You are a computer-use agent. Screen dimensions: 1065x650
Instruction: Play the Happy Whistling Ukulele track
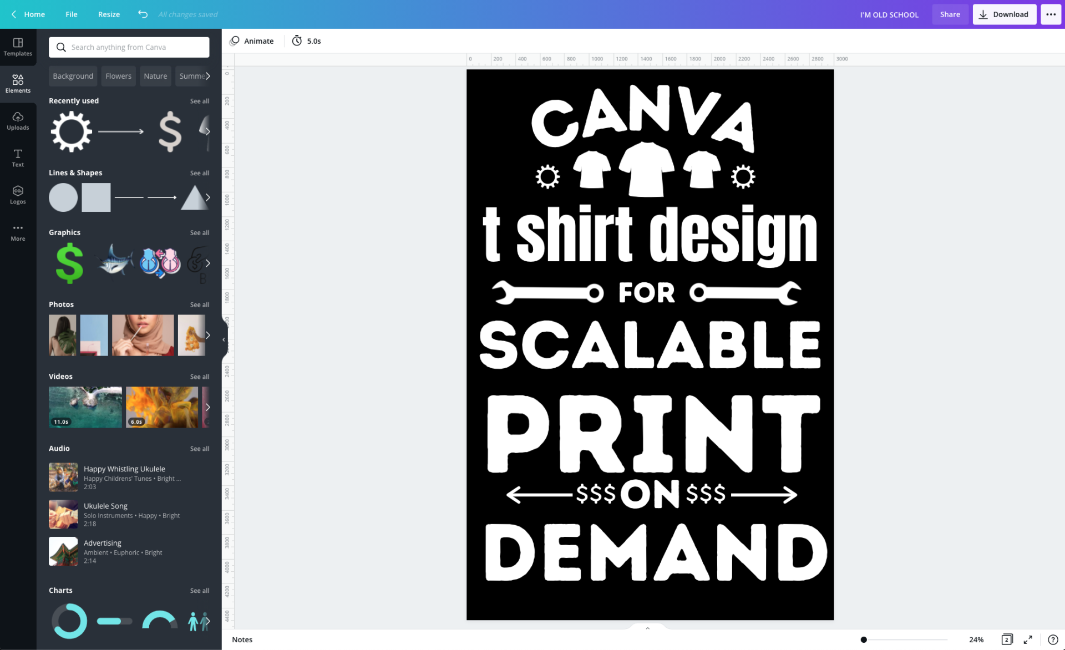pyautogui.click(x=63, y=478)
